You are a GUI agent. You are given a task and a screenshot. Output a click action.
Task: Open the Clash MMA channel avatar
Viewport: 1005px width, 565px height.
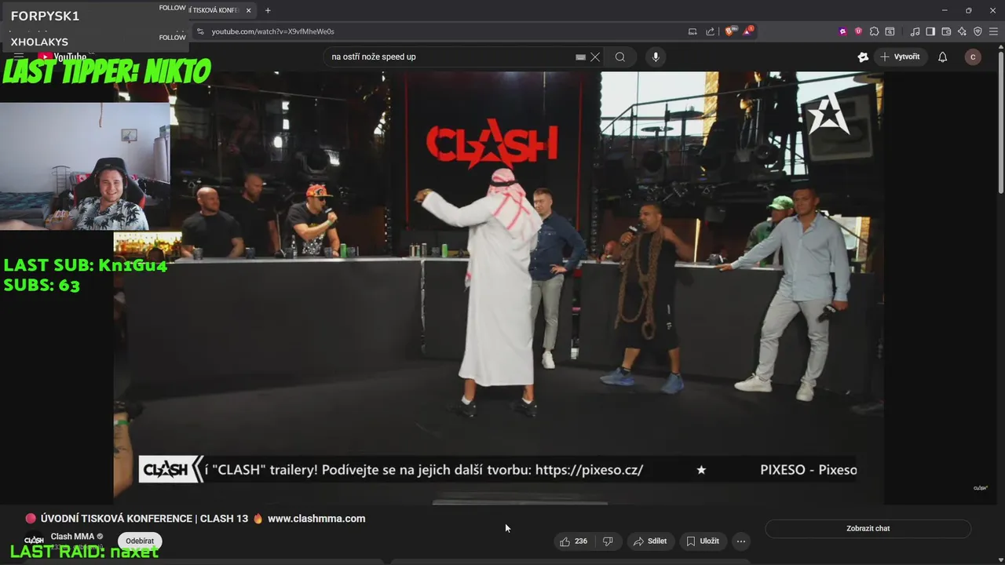coord(34,540)
